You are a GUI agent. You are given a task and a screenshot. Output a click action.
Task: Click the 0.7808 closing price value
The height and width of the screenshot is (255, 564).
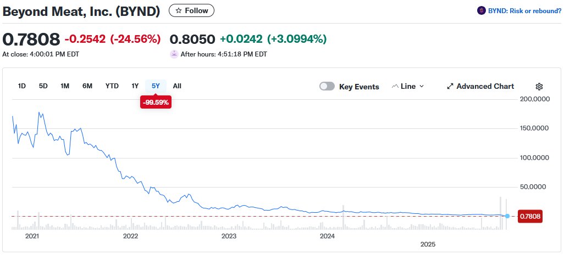pyautogui.click(x=31, y=39)
